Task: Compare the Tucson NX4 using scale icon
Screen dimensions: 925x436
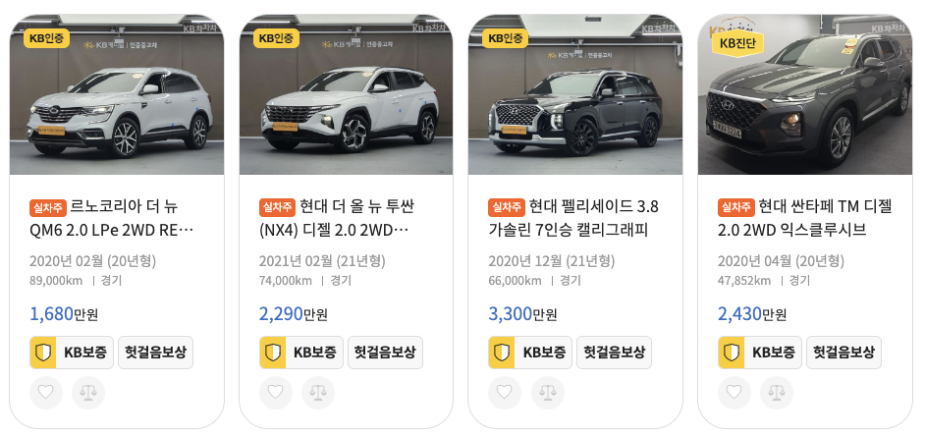Action: [x=318, y=393]
